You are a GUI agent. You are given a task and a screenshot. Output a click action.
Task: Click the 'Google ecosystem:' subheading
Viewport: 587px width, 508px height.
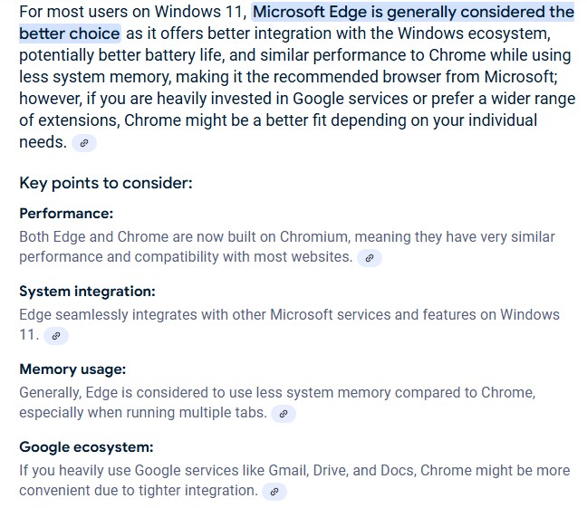point(86,447)
